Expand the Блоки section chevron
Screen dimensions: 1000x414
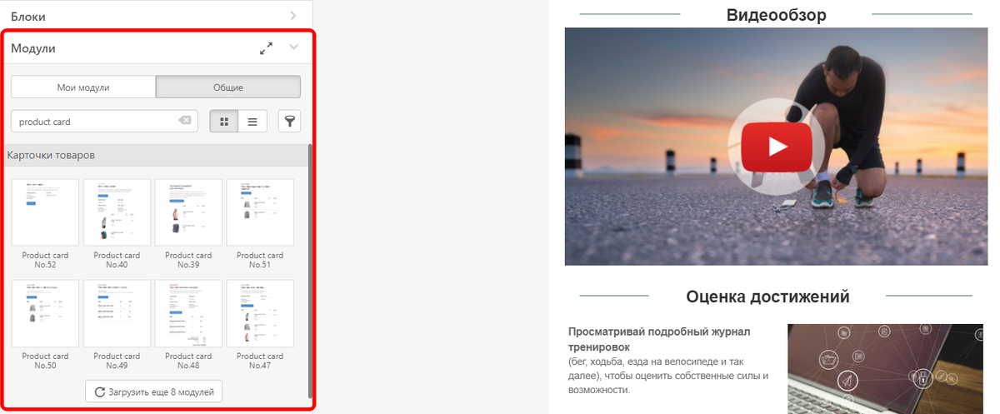293,15
